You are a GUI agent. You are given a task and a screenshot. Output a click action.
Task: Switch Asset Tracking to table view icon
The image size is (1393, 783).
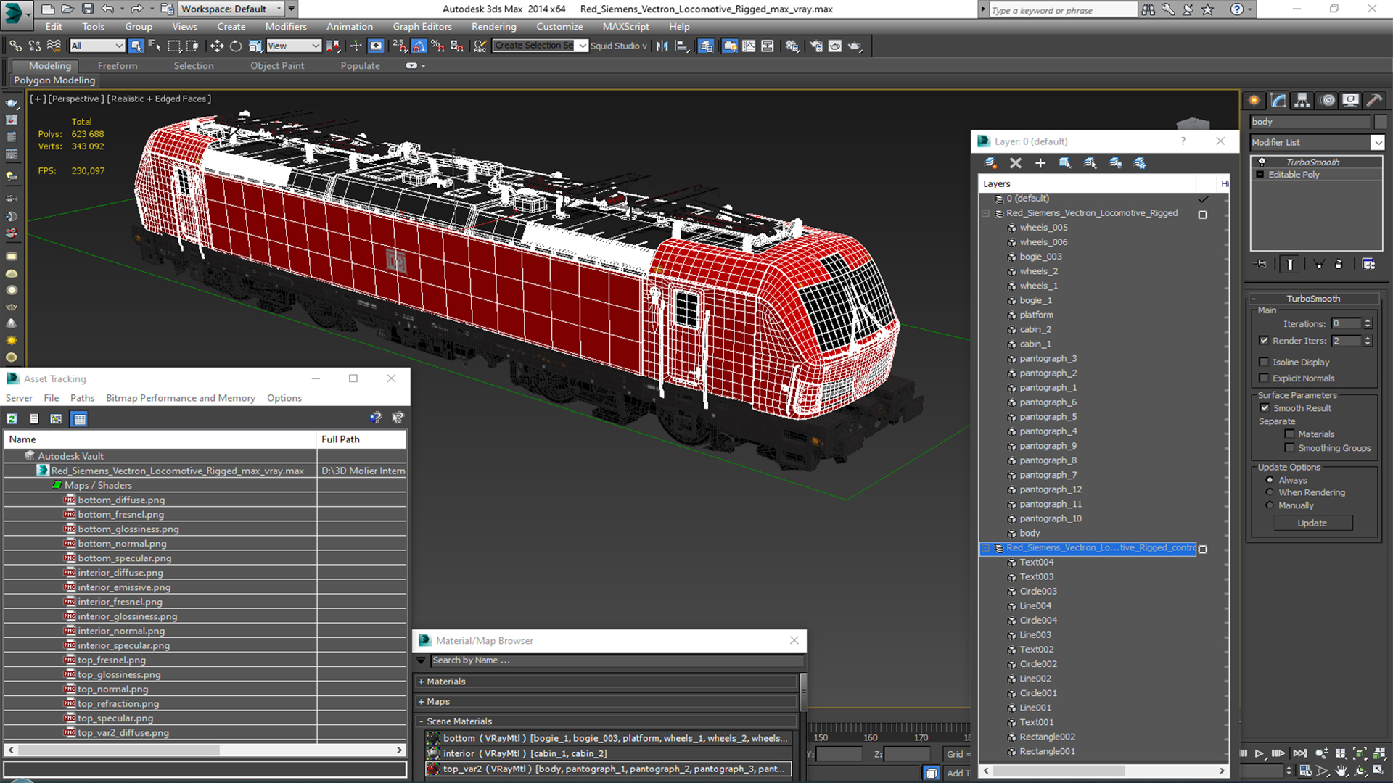pyautogui.click(x=79, y=418)
